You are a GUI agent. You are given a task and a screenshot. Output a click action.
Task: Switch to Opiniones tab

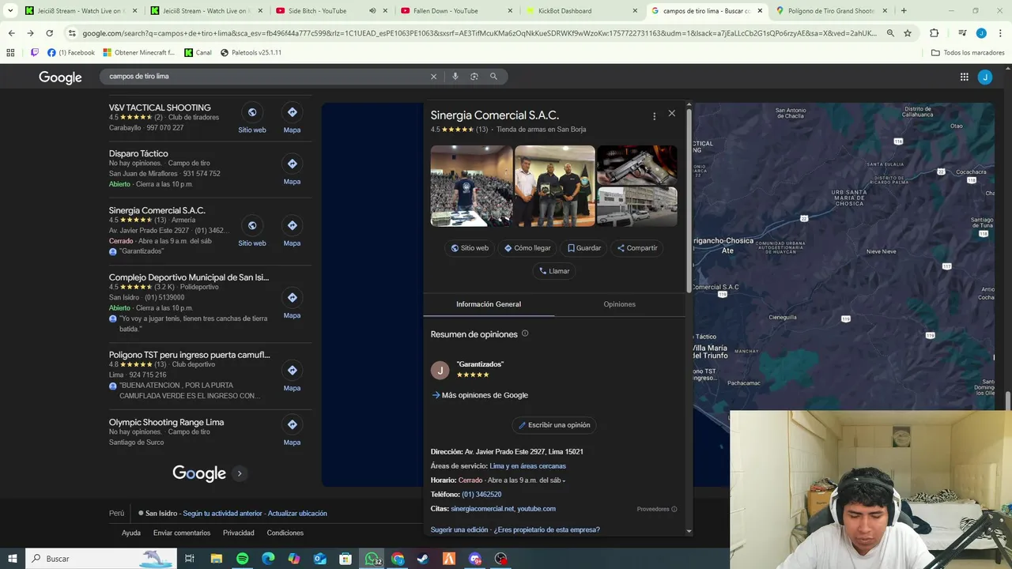619,304
